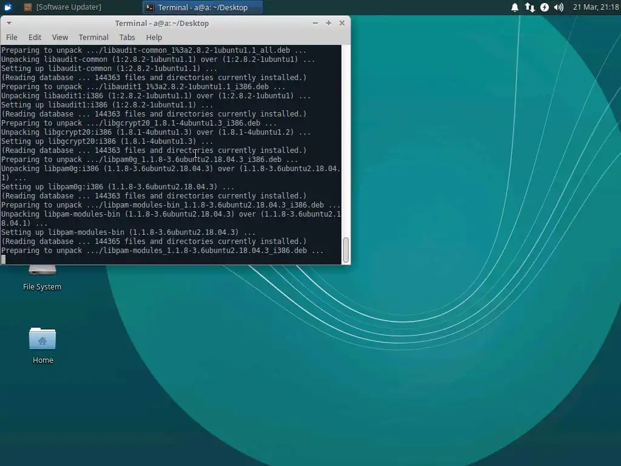
Task: Open the notifications bell icon
Action: tap(514, 7)
